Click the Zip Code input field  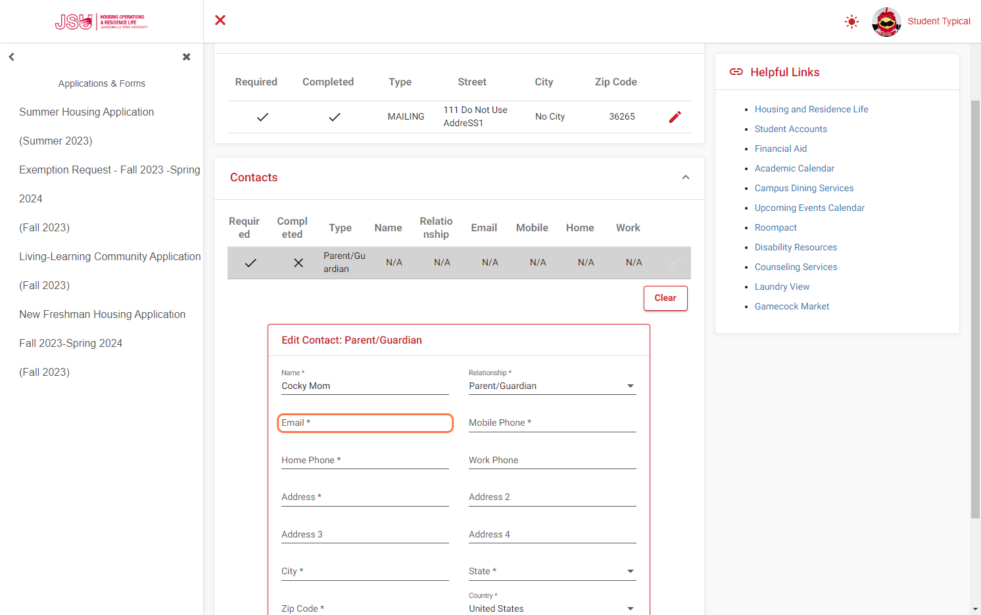point(365,609)
